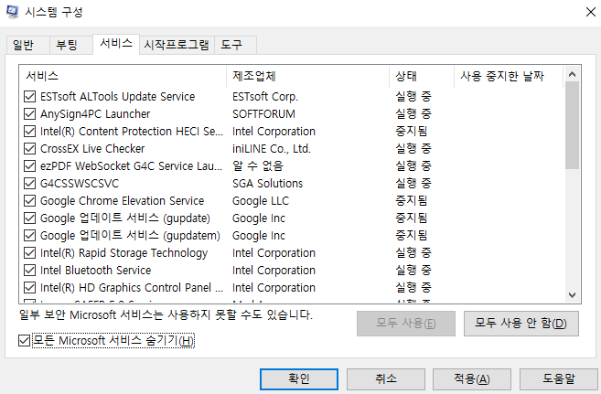Image resolution: width=601 pixels, height=394 pixels.
Task: Sort by the 서비스 column header
Action: pyautogui.click(x=123, y=76)
